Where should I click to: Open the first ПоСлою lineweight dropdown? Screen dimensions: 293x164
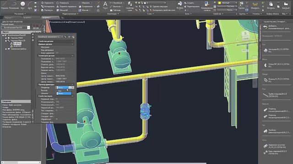pos(228,6)
